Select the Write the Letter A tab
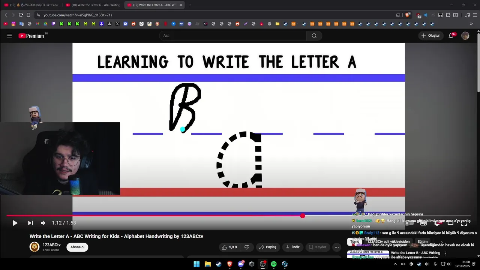480x270 pixels. coord(154,5)
